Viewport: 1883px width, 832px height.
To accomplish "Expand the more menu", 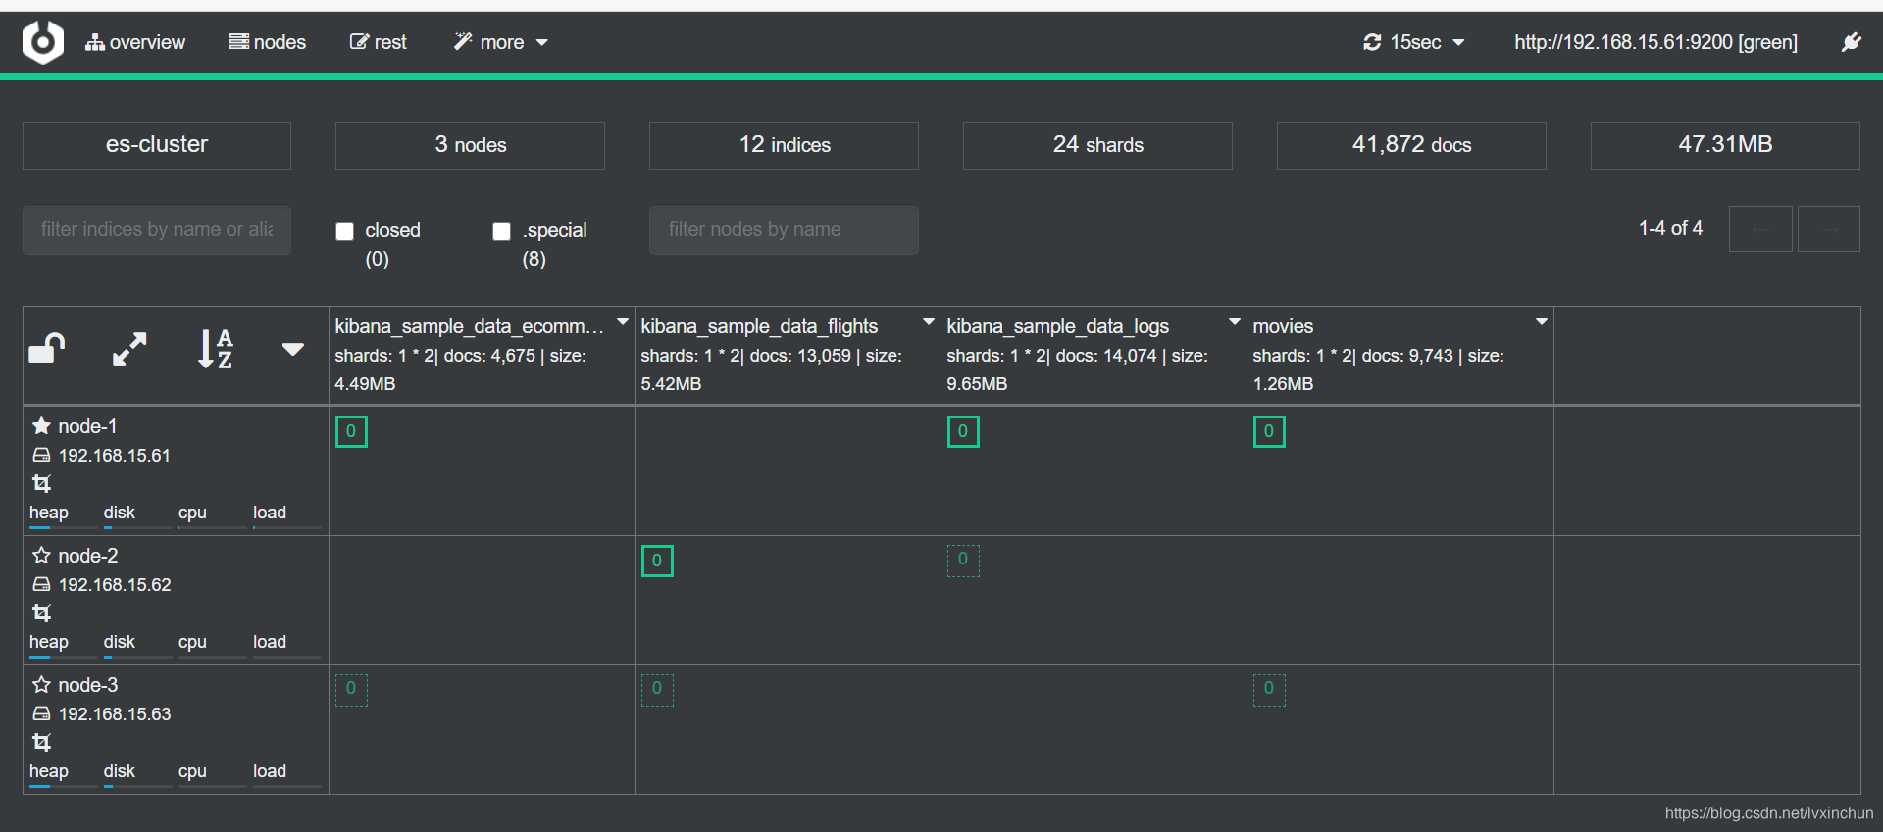I will pos(500,42).
